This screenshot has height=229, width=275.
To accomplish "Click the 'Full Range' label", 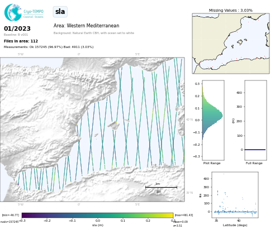I will click(254, 163).
